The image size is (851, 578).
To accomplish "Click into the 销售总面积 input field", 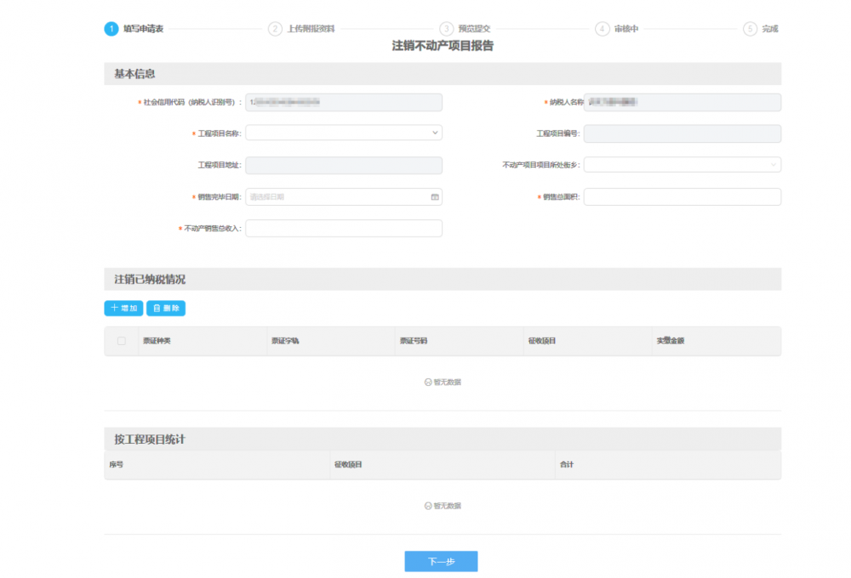I will (682, 197).
